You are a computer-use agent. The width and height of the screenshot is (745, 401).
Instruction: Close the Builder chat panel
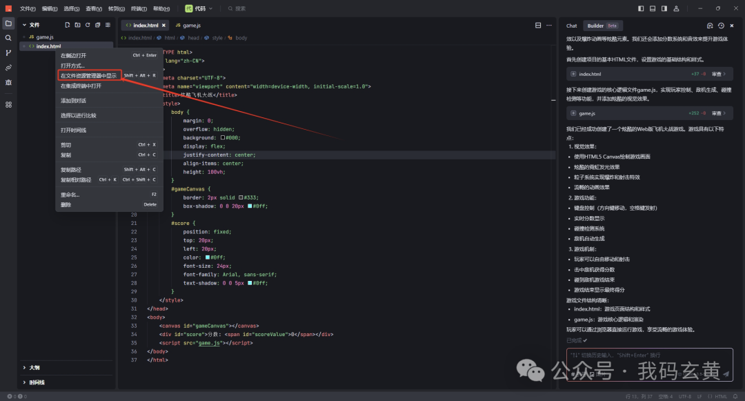pos(732,26)
